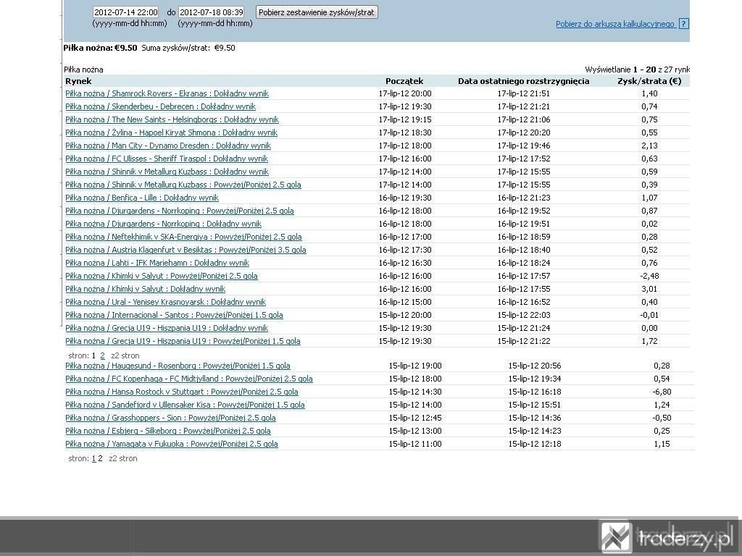Open Khimki v Salyut Dokładny wynik link
This screenshot has height=556, width=742.
[145, 289]
